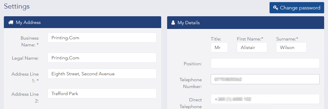
Task: Click the key icon beside Change password
Action: click(x=275, y=8)
